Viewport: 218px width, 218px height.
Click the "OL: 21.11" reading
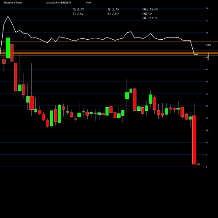pyautogui.click(x=150, y=18)
